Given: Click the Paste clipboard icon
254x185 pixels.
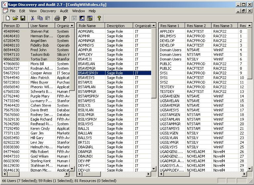Looking at the screenshot, I should [x=48, y=18].
